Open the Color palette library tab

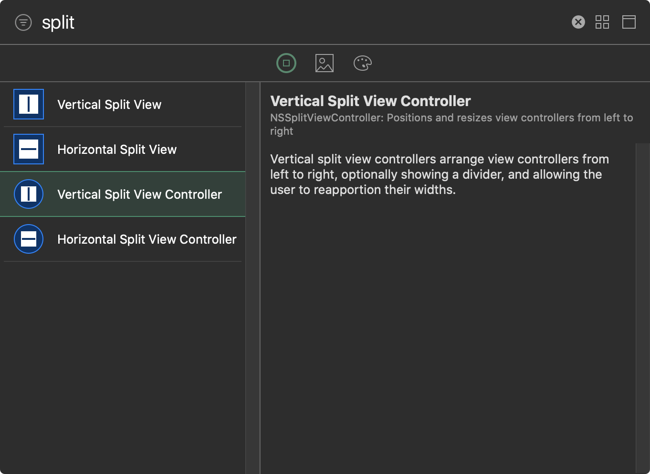click(x=362, y=63)
